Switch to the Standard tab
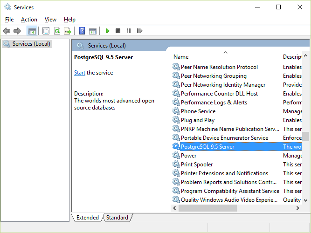This screenshot has height=233, width=311. coord(117,218)
